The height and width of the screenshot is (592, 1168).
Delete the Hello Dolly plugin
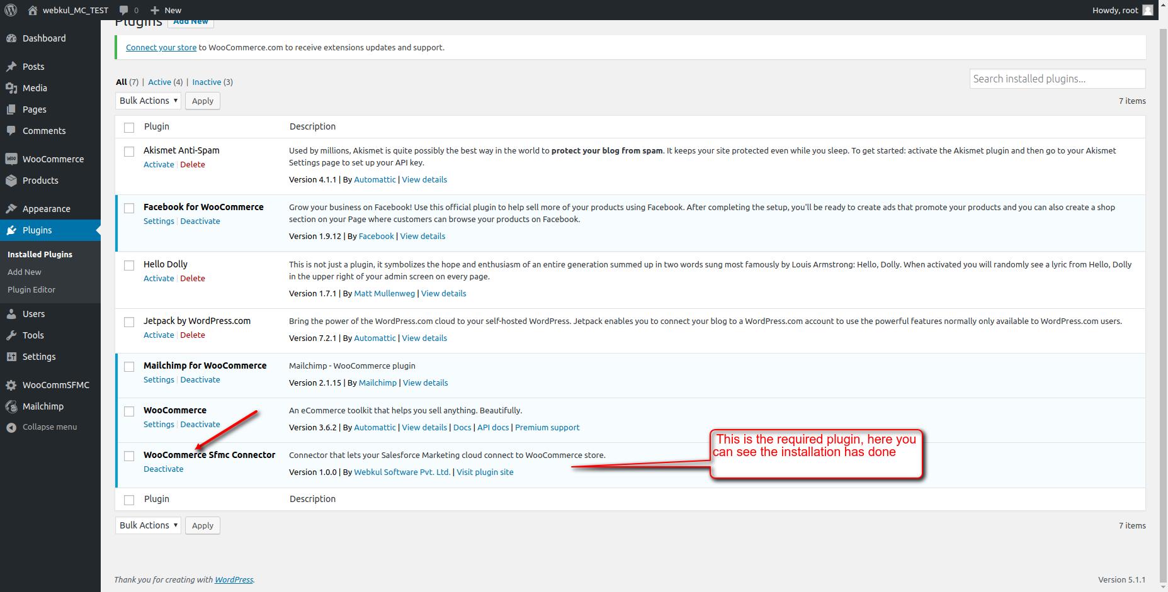pyautogui.click(x=193, y=278)
